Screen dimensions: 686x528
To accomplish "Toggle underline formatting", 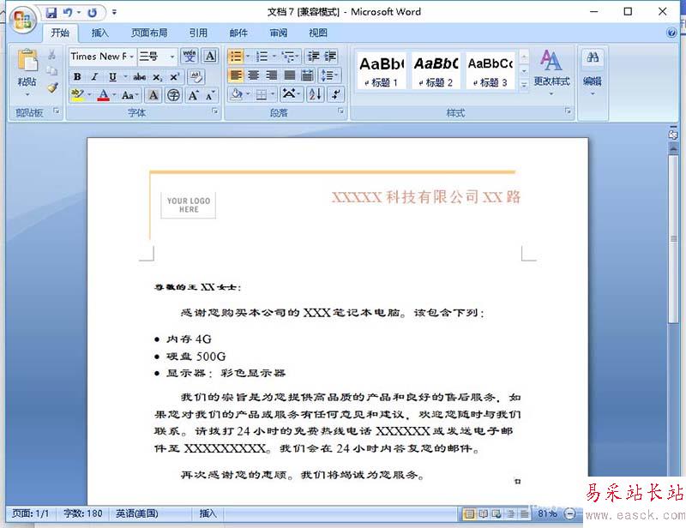I will tap(112, 77).
